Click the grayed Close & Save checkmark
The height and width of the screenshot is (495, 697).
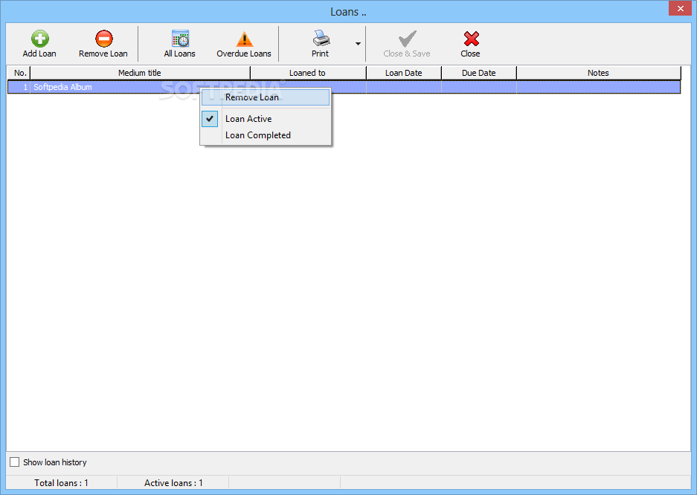click(407, 39)
